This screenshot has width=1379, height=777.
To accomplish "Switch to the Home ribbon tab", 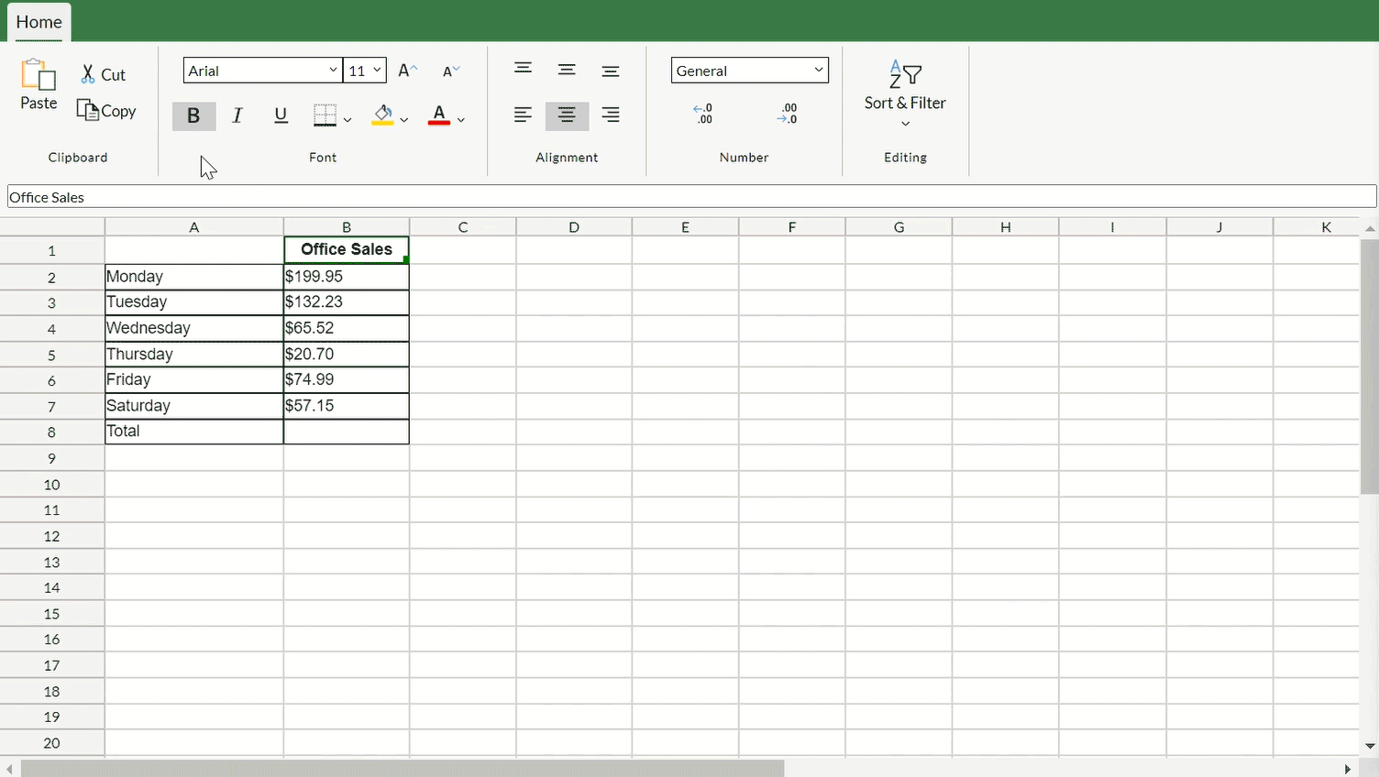I will 39,22.
